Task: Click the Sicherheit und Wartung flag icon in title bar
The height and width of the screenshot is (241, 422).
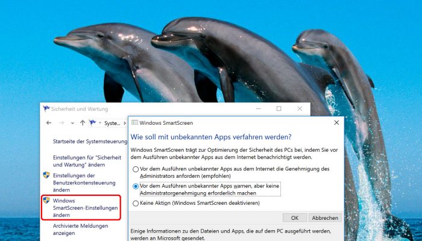Action: (46, 108)
